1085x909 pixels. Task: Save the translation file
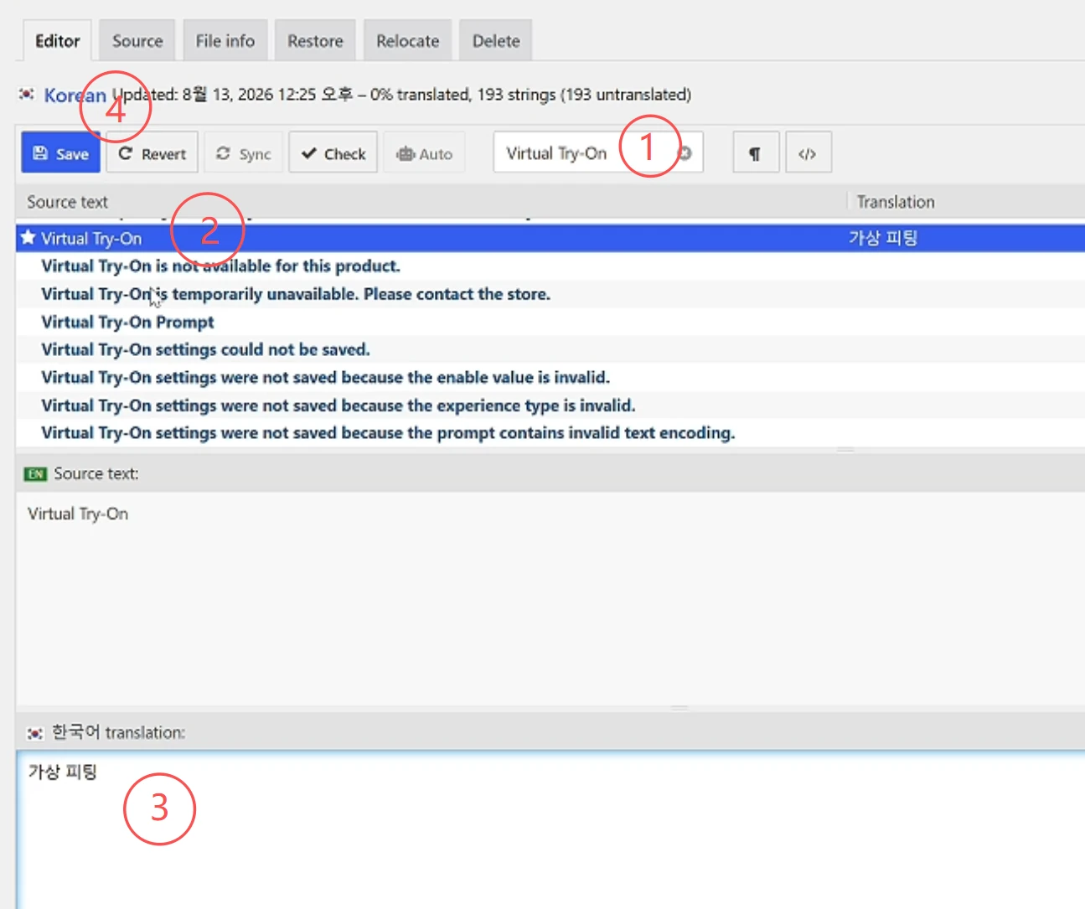60,152
